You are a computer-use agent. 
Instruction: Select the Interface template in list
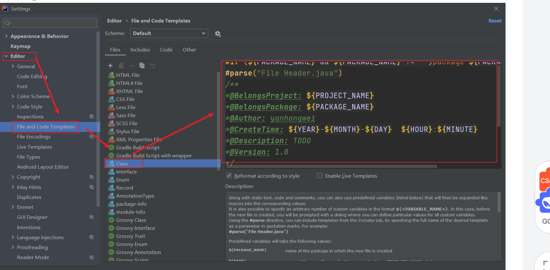tap(126, 172)
